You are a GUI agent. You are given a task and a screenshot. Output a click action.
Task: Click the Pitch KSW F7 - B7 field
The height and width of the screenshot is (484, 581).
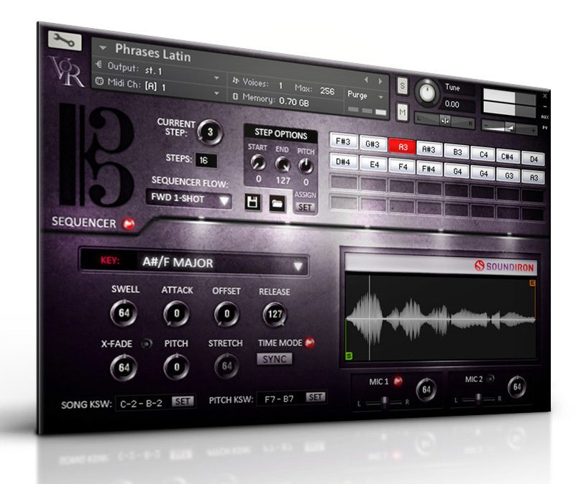[280, 399]
